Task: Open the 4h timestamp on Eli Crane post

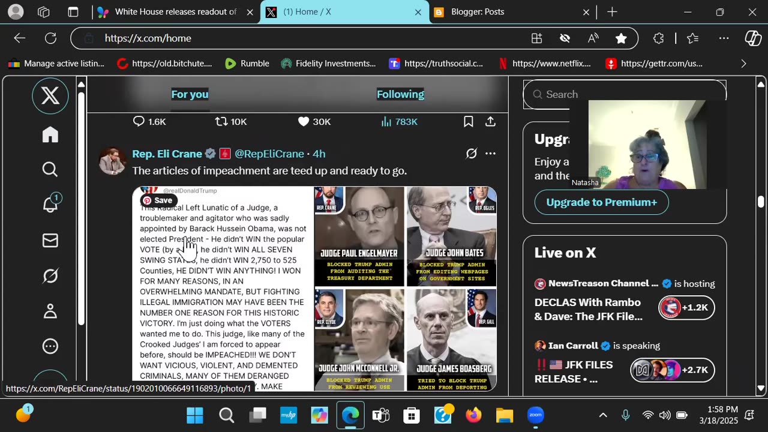Action: tap(319, 154)
